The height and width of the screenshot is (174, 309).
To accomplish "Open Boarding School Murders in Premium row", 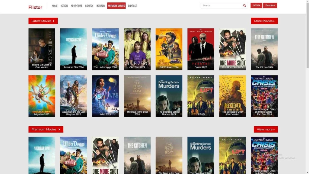I will tap(201, 156).
